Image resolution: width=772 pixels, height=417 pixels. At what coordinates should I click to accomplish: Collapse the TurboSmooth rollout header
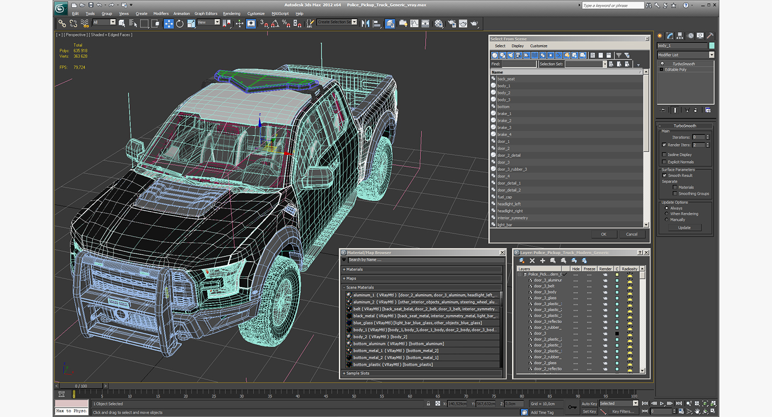[x=685, y=126]
